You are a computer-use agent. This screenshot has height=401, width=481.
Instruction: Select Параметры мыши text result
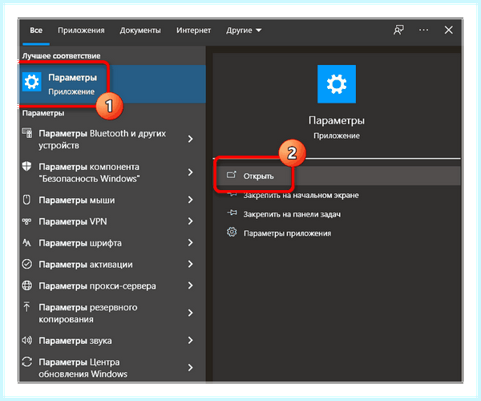coord(77,200)
